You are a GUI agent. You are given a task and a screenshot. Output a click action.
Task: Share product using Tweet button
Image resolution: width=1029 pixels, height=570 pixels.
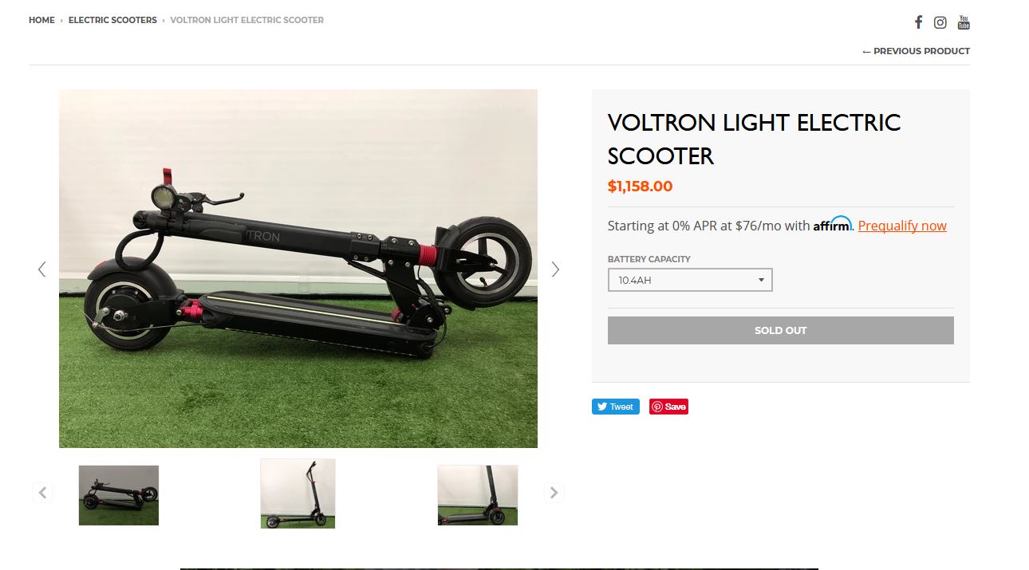[616, 407]
